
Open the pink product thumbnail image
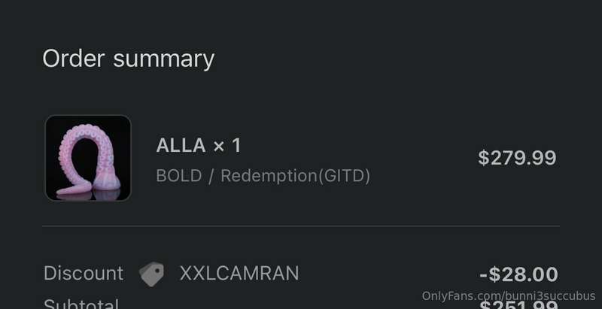click(88, 158)
